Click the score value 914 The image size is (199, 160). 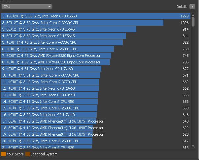pos(185,29)
